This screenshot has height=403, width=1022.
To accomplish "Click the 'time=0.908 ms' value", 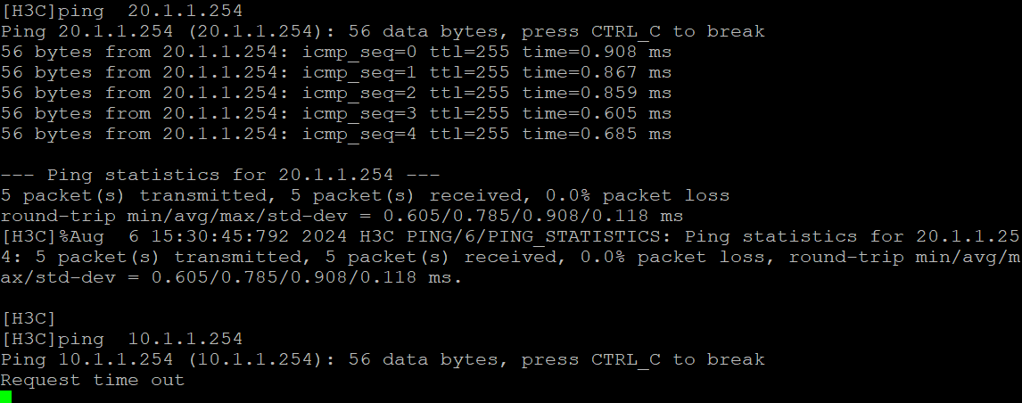I will (x=597, y=52).
